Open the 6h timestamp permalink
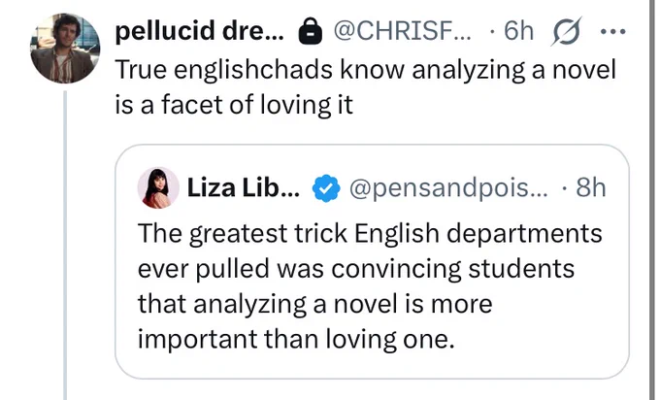 519,31
